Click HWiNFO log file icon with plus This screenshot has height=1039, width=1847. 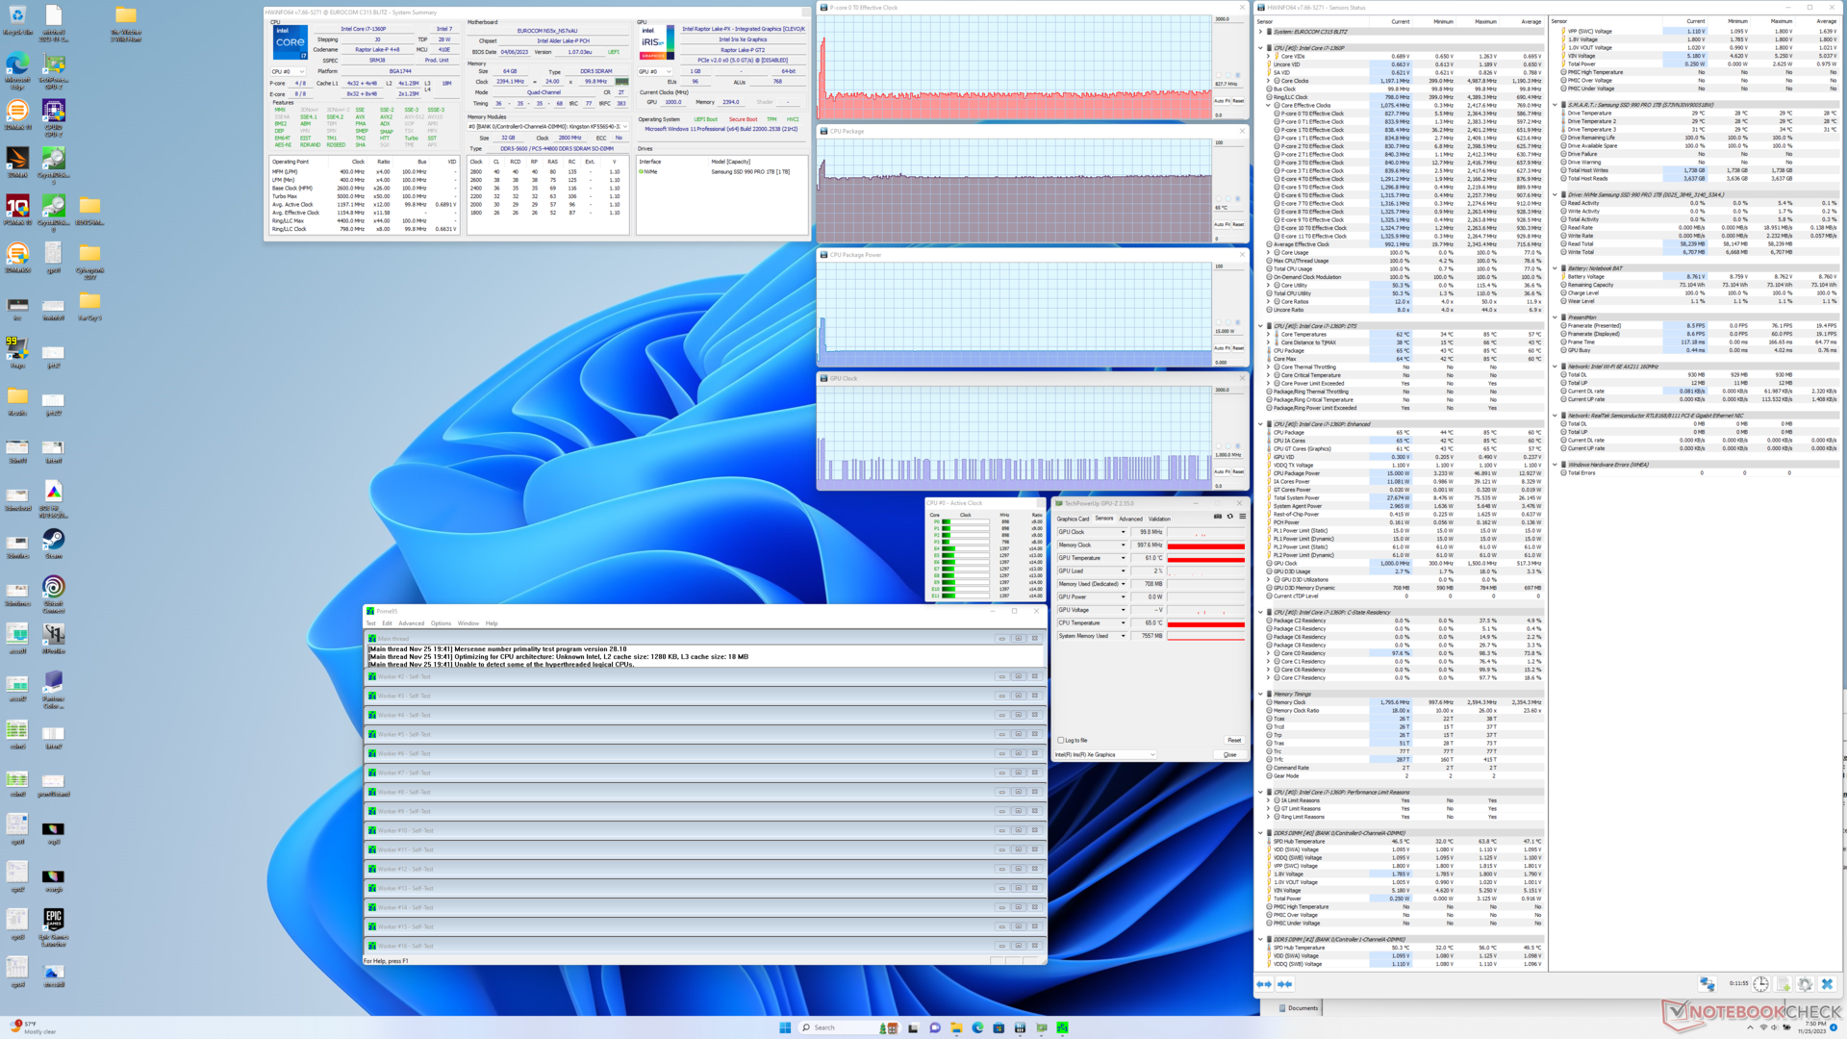(1783, 984)
